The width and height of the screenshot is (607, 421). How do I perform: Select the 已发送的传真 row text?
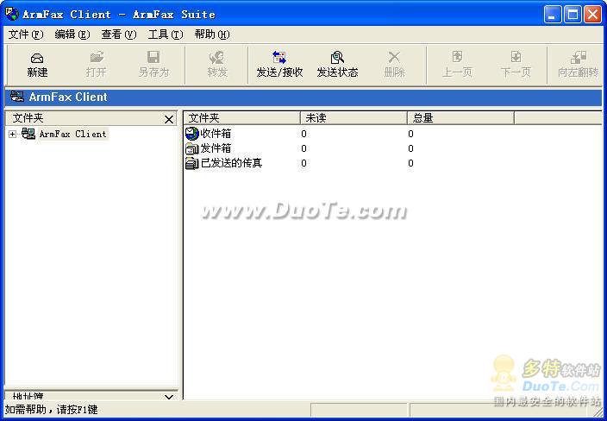231,163
